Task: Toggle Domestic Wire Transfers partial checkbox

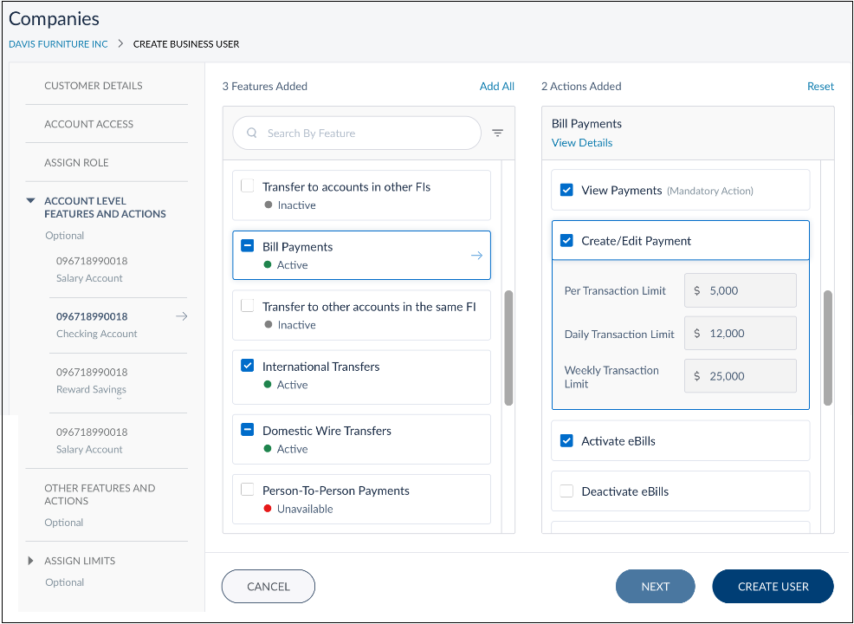Action: (x=248, y=431)
